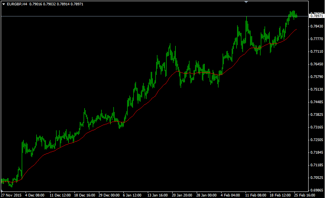The image size is (325, 198).
Task: Click the 0.78430 price axis label
Action: [317, 26]
